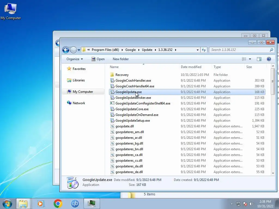Sort by Date modified column header
279x209 pixels.
pyautogui.click(x=191, y=67)
